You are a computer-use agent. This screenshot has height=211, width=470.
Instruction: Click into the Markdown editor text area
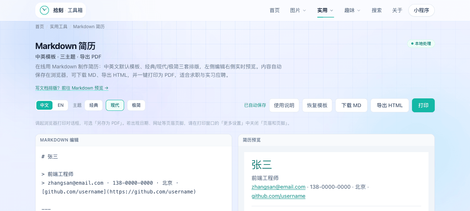(134, 178)
